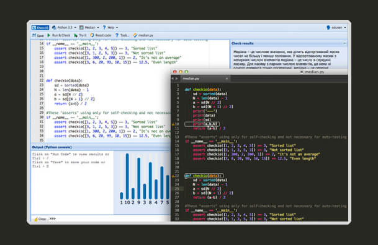Click the Clear broom icon in console

pyautogui.click(x=36, y=219)
